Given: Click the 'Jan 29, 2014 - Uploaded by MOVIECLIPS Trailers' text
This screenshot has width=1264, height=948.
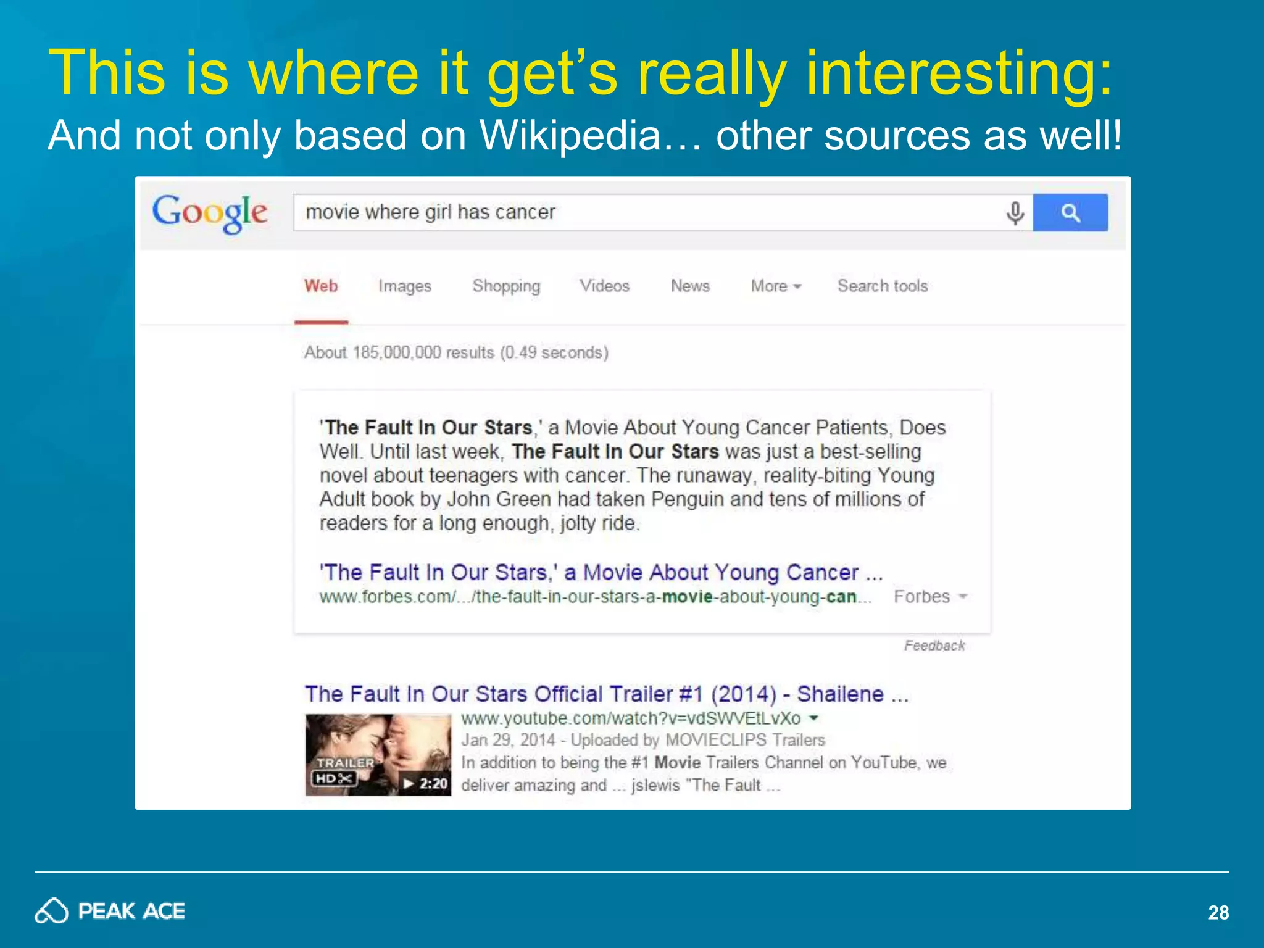Looking at the screenshot, I should click(x=643, y=740).
